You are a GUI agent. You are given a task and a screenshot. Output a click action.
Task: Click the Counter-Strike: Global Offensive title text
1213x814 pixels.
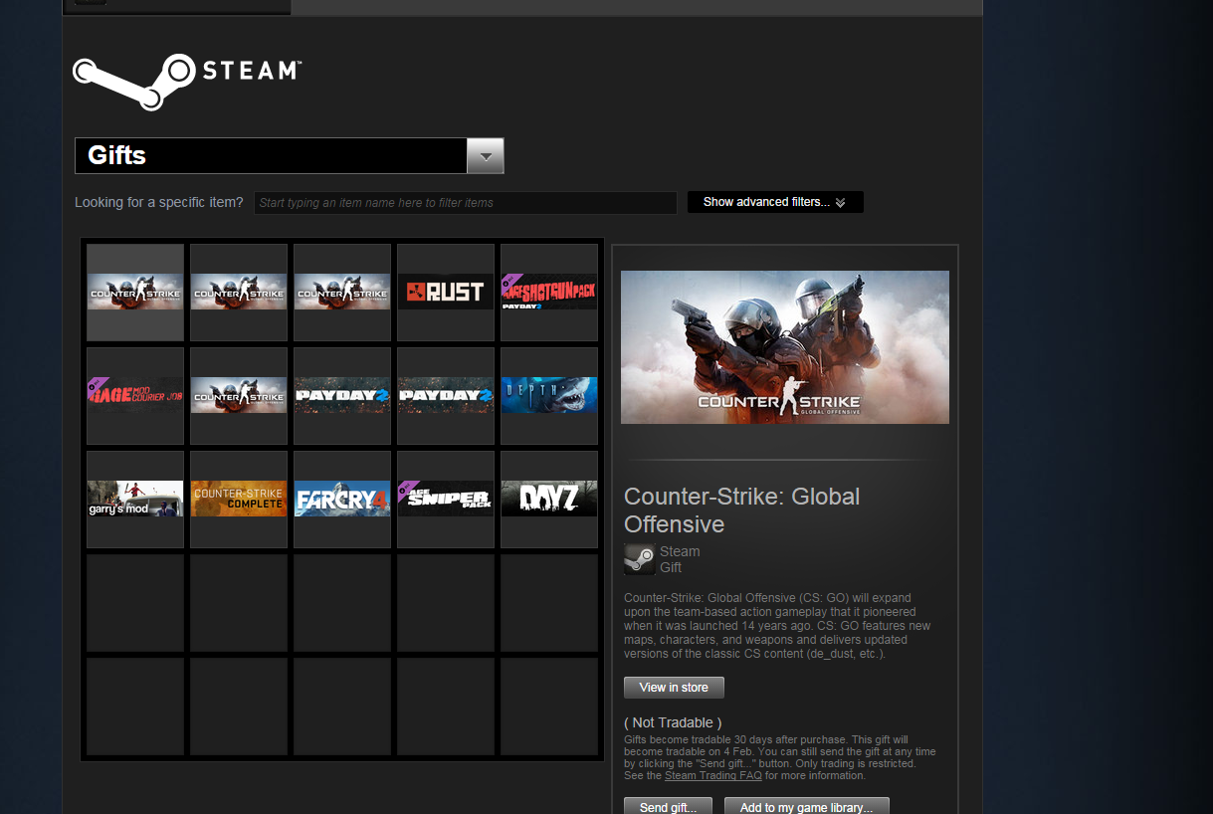pyautogui.click(x=742, y=510)
